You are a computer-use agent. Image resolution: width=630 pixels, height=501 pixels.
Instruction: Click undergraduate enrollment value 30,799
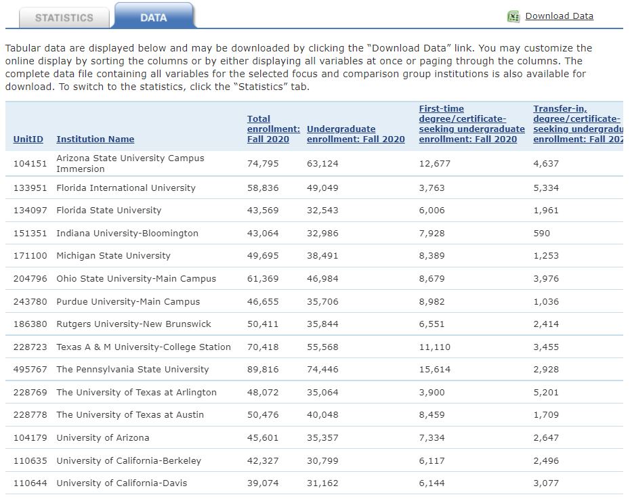(x=322, y=461)
